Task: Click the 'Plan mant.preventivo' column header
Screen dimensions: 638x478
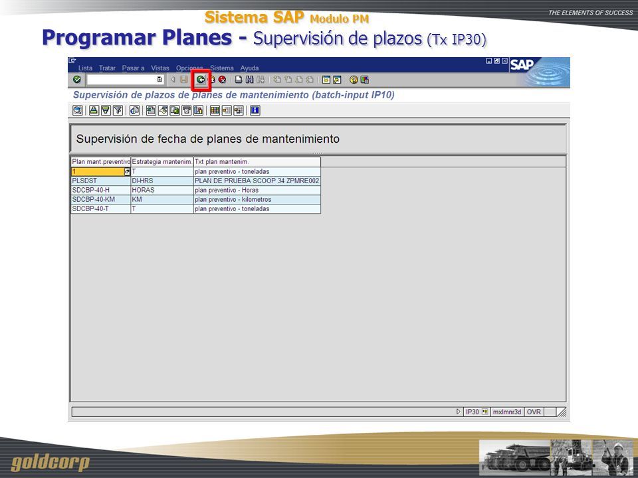Action: coord(101,162)
